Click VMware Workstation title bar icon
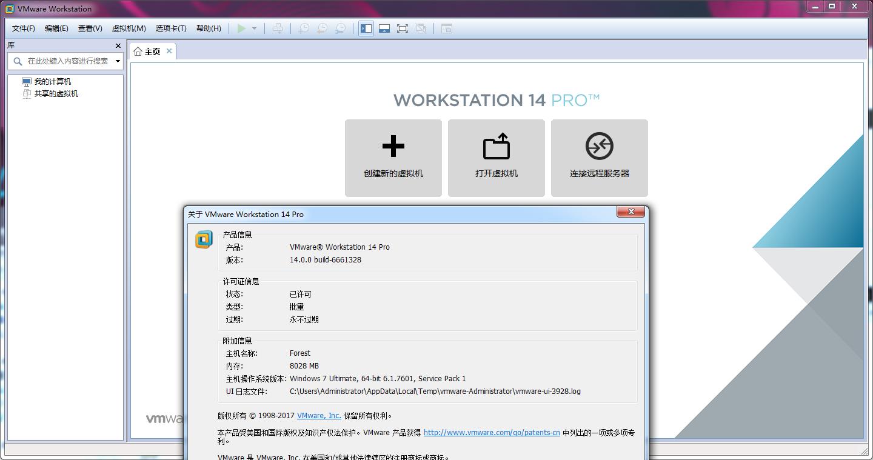873x460 pixels. coord(10,8)
